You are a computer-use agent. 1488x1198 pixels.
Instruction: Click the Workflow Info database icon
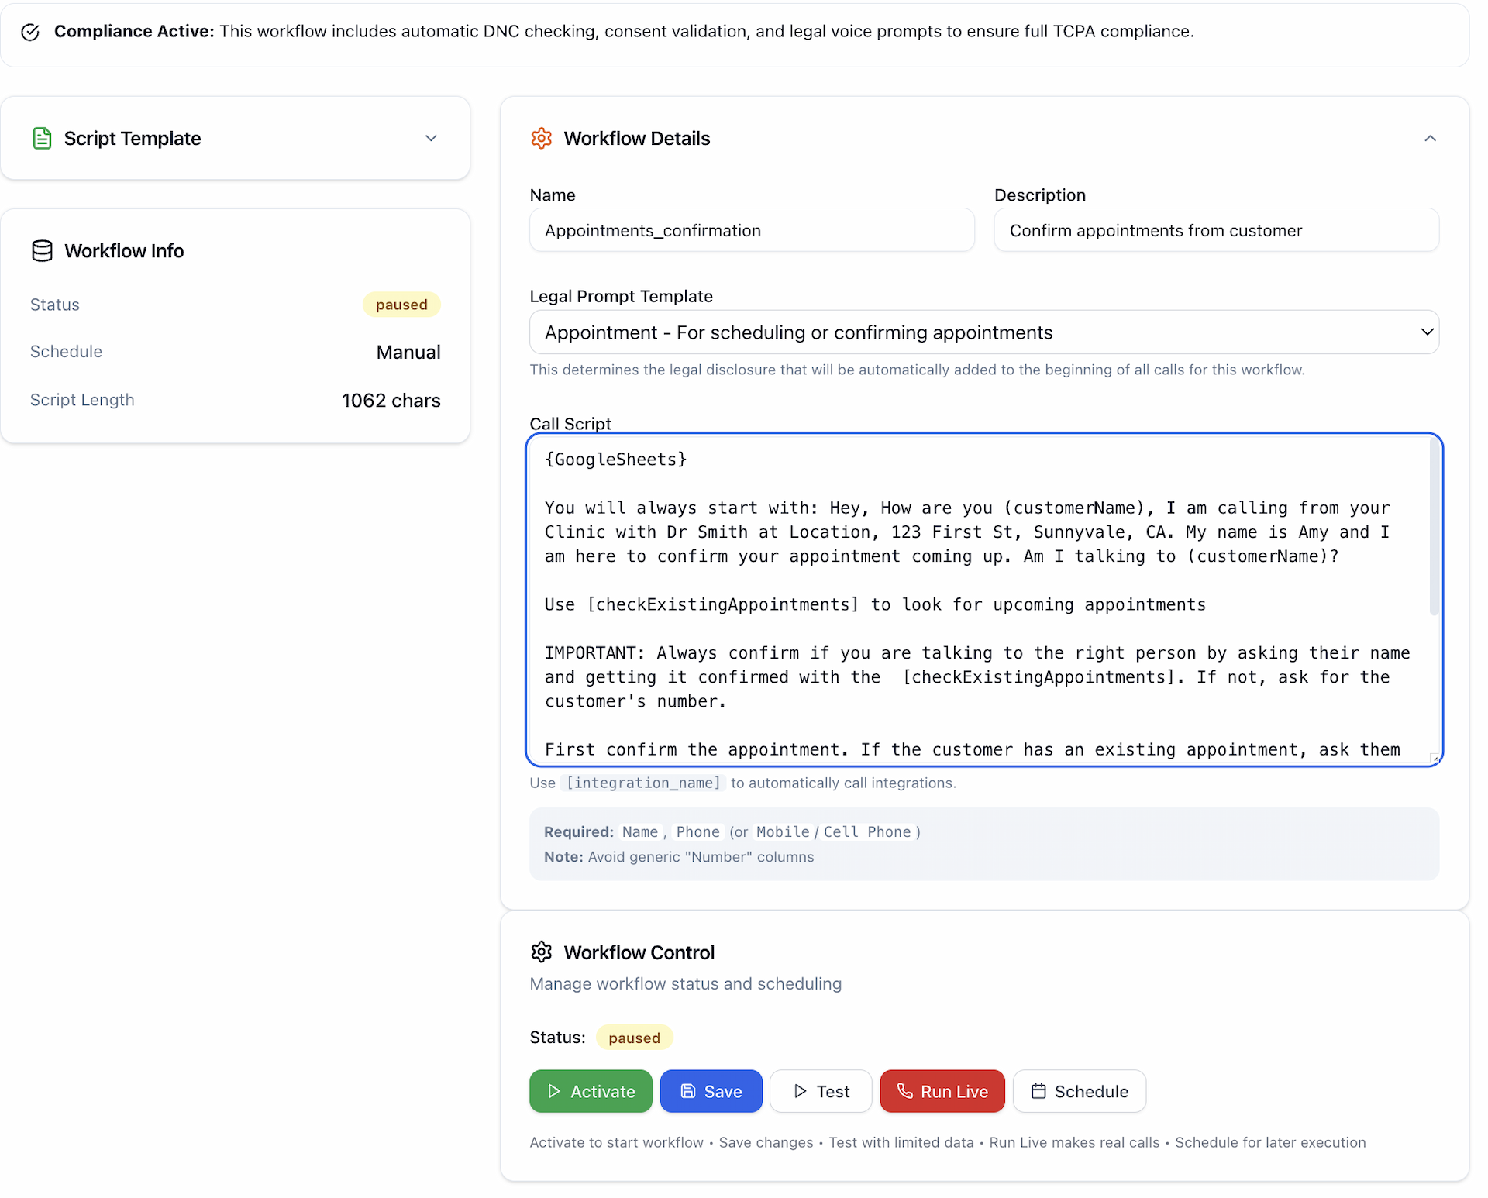(x=42, y=250)
